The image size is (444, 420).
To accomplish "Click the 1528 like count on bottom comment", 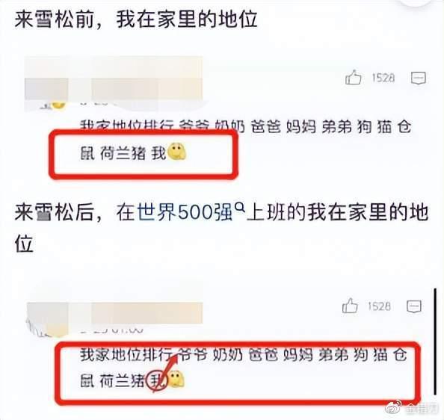I will tap(379, 306).
